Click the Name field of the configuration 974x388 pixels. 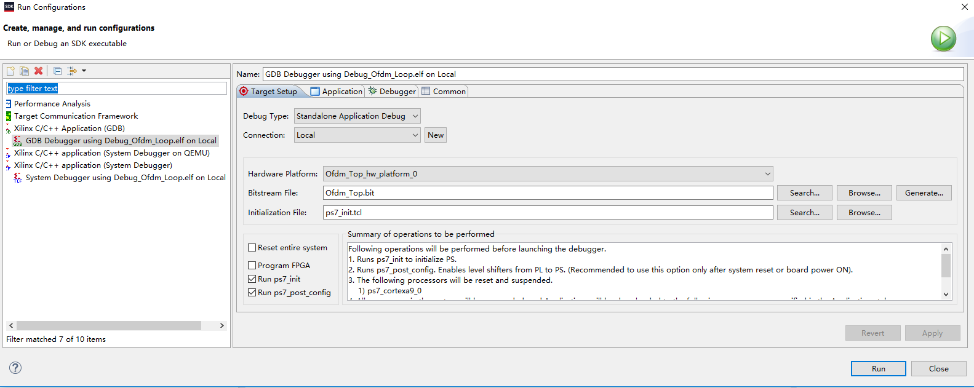(613, 74)
